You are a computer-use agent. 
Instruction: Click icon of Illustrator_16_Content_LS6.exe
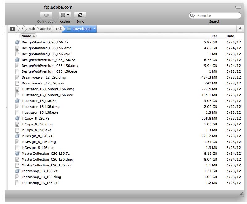(x=17, y=95)
